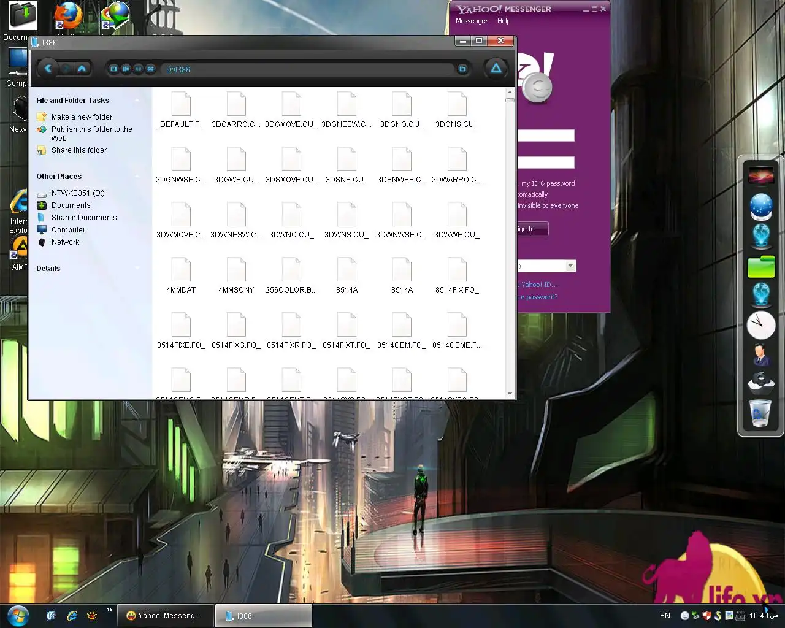Open the Messenger menu in Yahoo! Messenger
Screen dimensions: 785x628
tap(471, 21)
